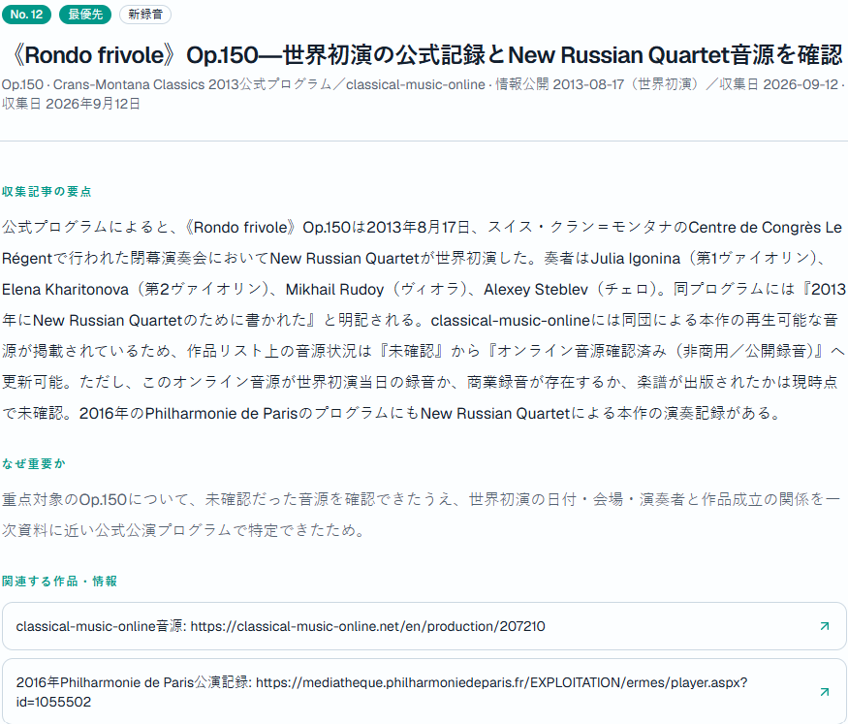Click the 新録音 tag
848x724 pixels.
(145, 15)
